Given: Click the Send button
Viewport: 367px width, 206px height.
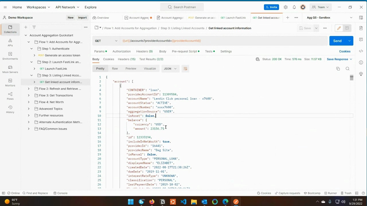Looking at the screenshot, I should tap(337, 41).
